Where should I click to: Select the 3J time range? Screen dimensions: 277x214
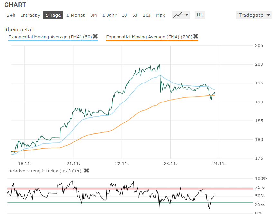[124, 15]
